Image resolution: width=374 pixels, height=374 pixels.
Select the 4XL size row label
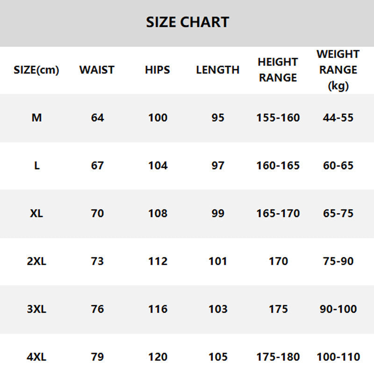36,357
